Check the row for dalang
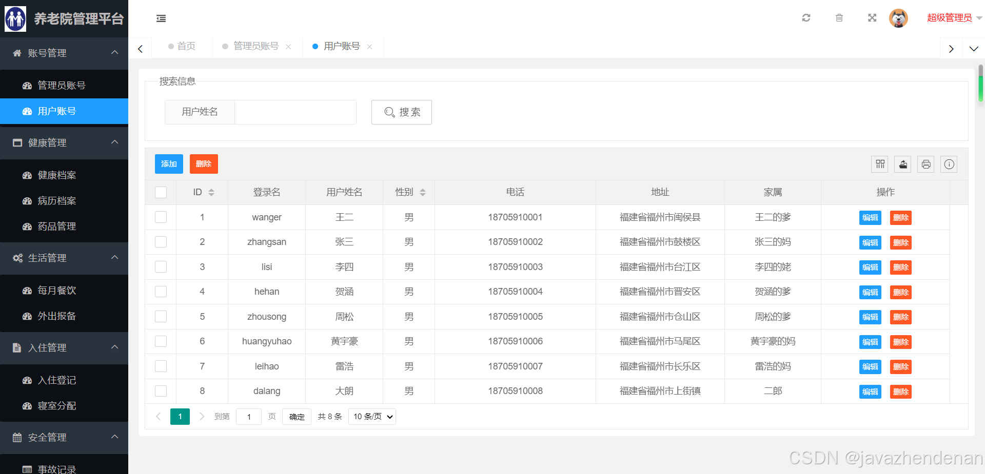 [x=161, y=391]
